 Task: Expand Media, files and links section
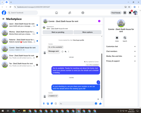point(121,56)
